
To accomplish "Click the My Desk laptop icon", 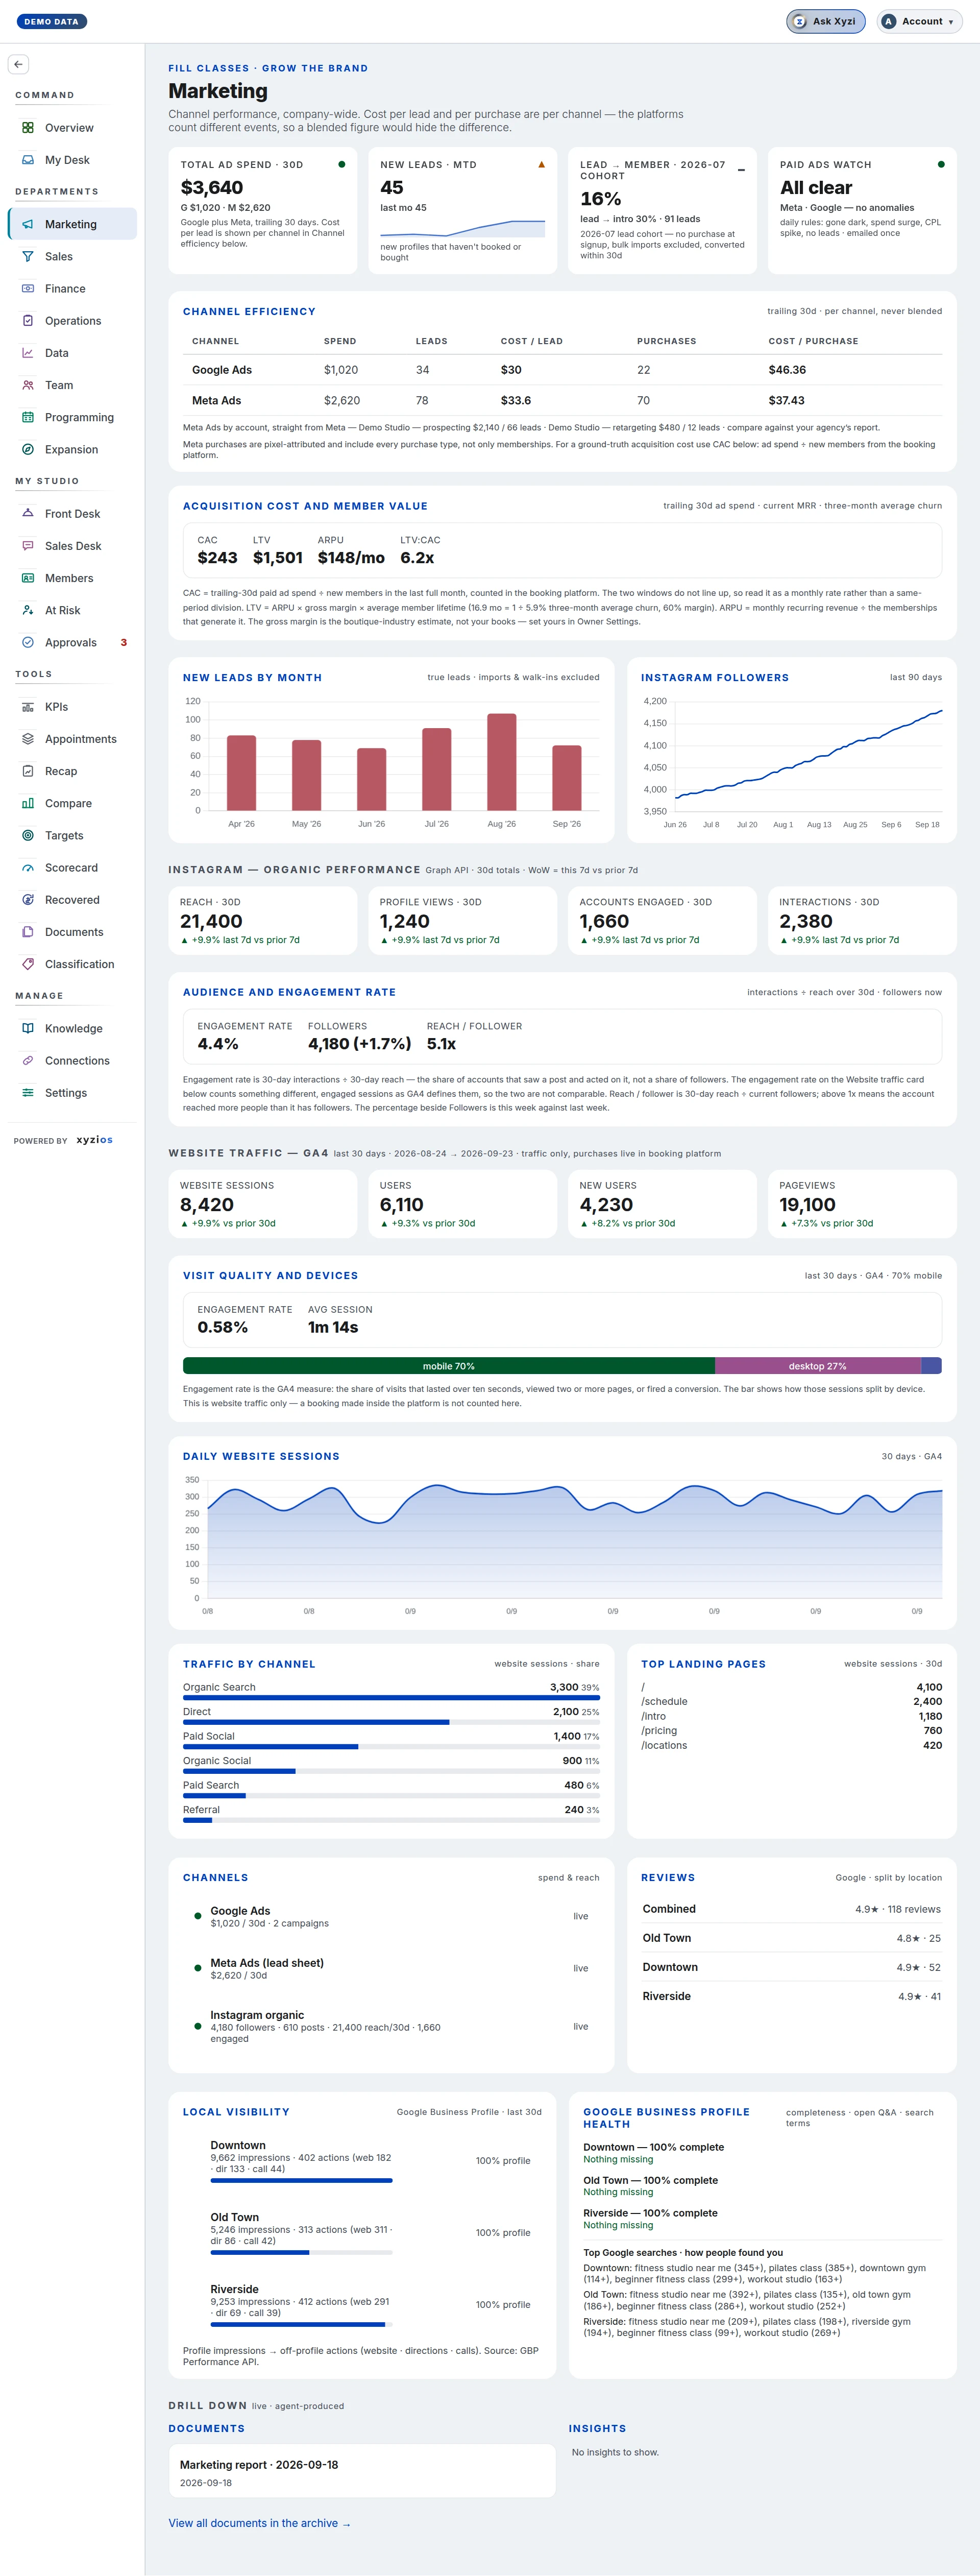I will [28, 160].
